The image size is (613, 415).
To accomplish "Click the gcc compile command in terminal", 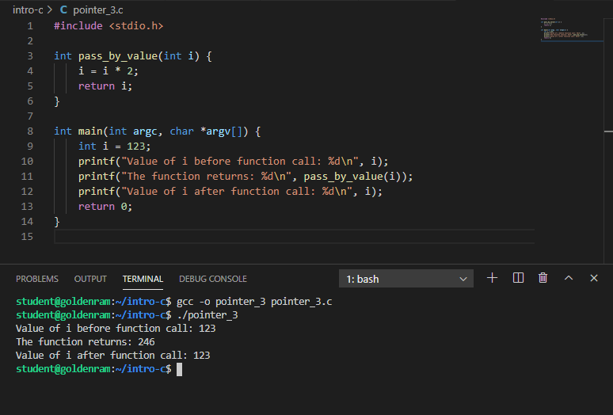I will pyautogui.click(x=254, y=302).
